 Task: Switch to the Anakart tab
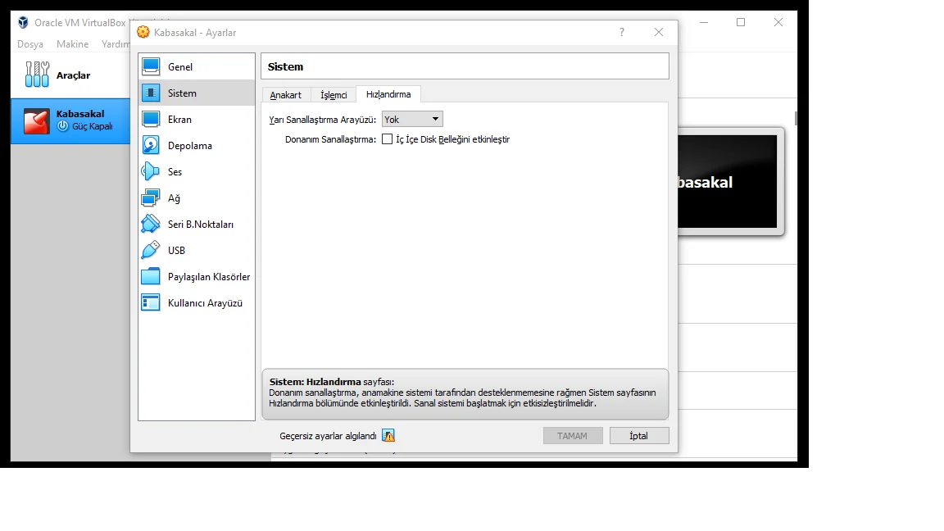(285, 94)
